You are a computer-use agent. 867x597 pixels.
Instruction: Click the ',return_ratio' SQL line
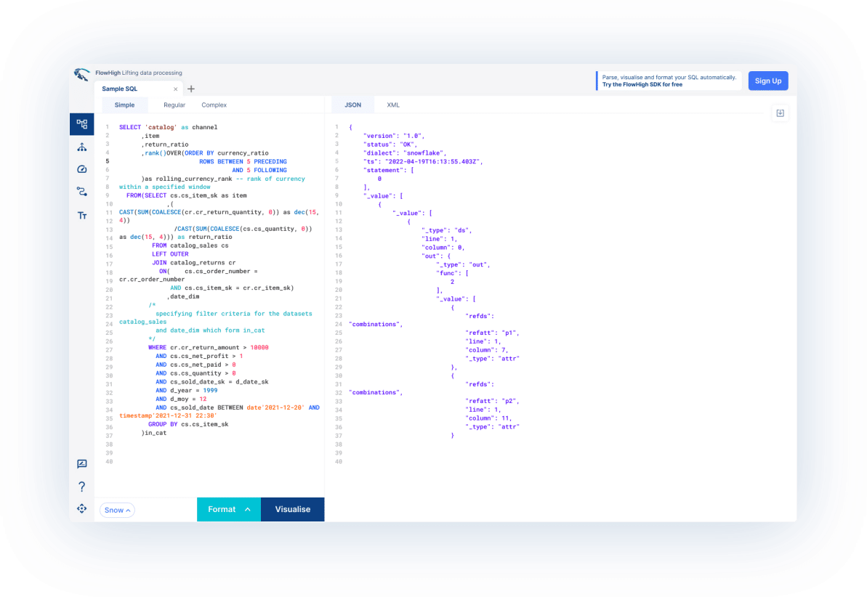(x=165, y=145)
